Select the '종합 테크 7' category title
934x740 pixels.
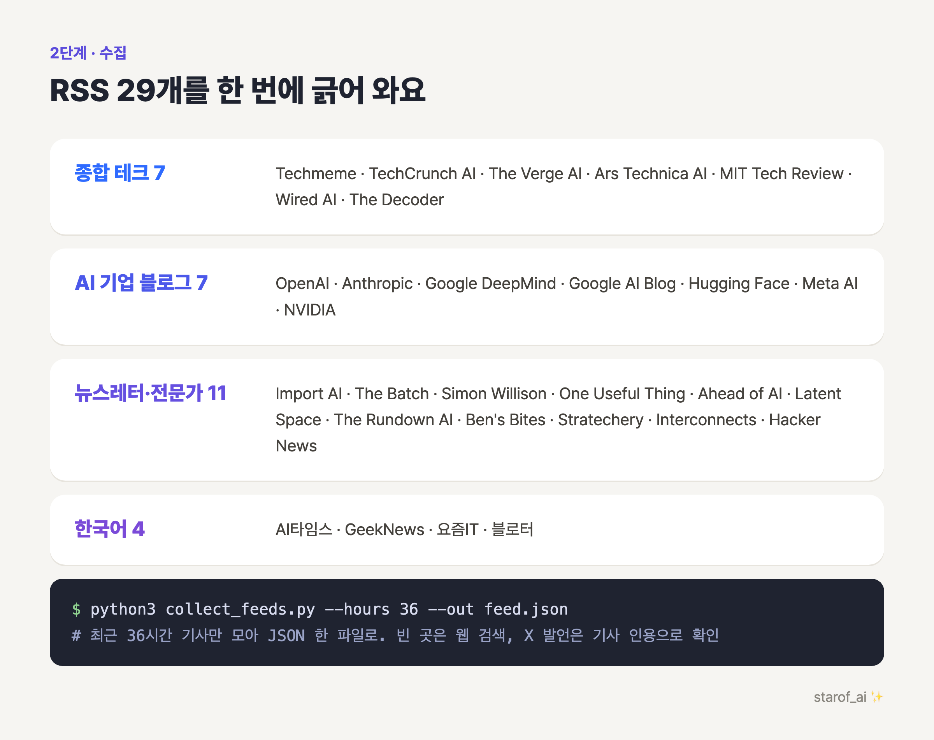coord(120,173)
